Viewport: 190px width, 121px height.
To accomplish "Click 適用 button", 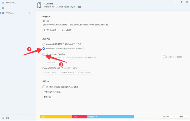I will (181, 117).
